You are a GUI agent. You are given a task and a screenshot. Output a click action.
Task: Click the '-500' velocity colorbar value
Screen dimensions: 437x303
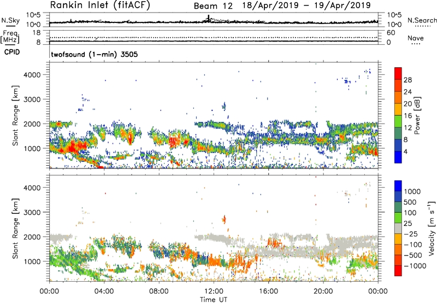pos(413,255)
